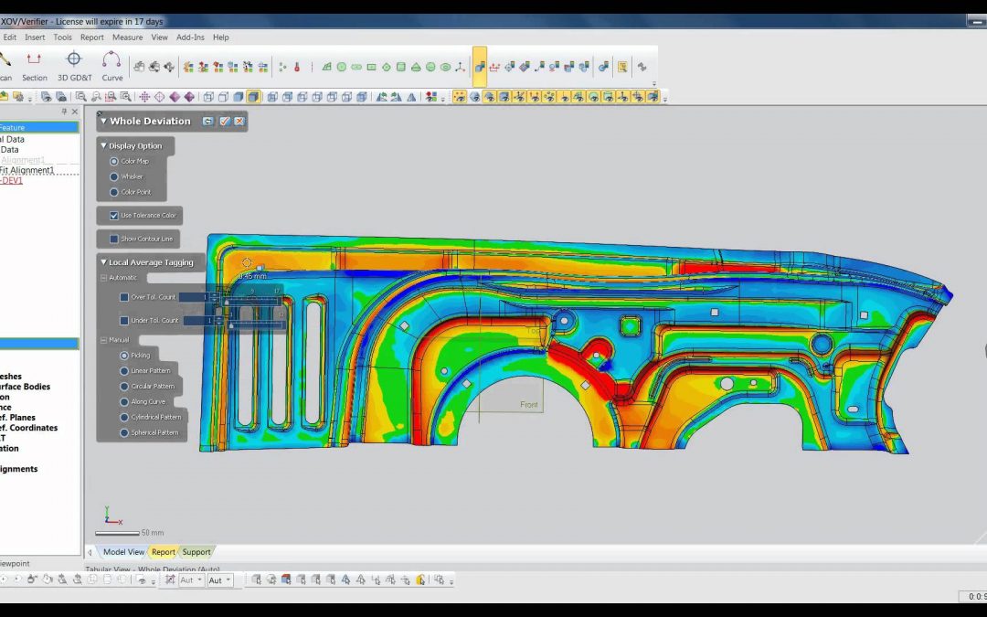Select the Curve tool
This screenshot has width=987, height=617.
click(x=112, y=66)
